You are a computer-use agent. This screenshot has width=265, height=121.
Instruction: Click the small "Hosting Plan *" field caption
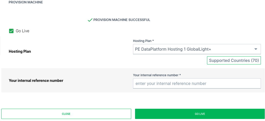(x=143, y=41)
